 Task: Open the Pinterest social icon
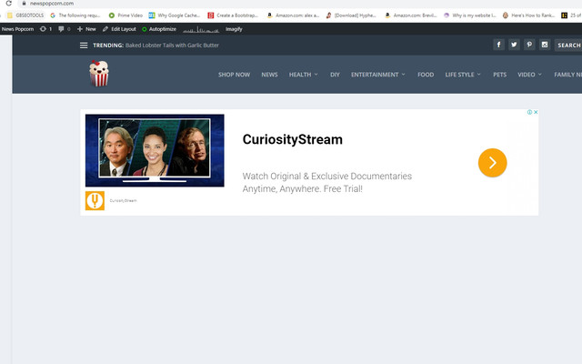point(529,45)
